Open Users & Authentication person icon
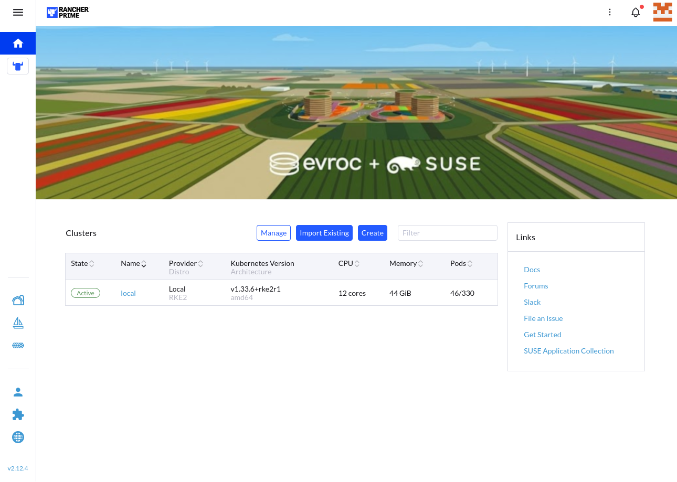Image resolution: width=677 pixels, height=482 pixels. click(x=18, y=392)
